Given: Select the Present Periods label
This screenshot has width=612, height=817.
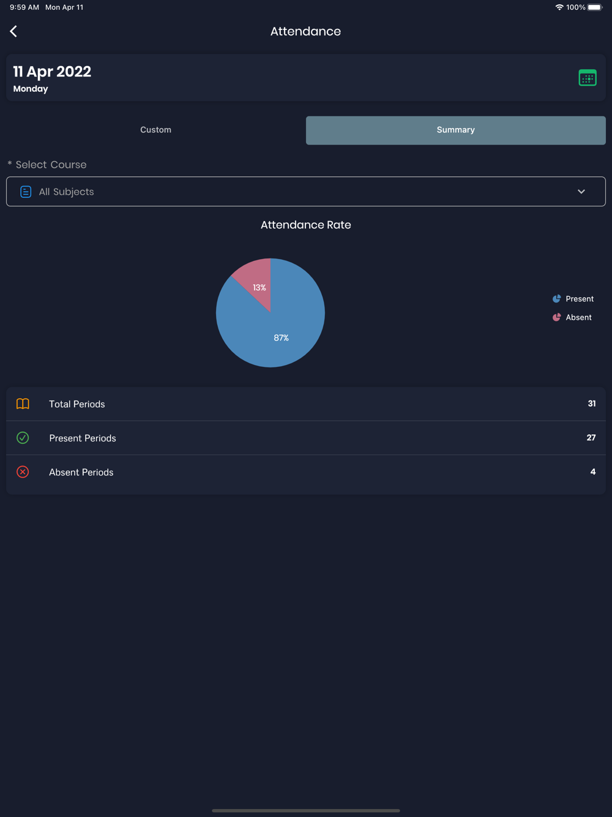Looking at the screenshot, I should [x=83, y=438].
